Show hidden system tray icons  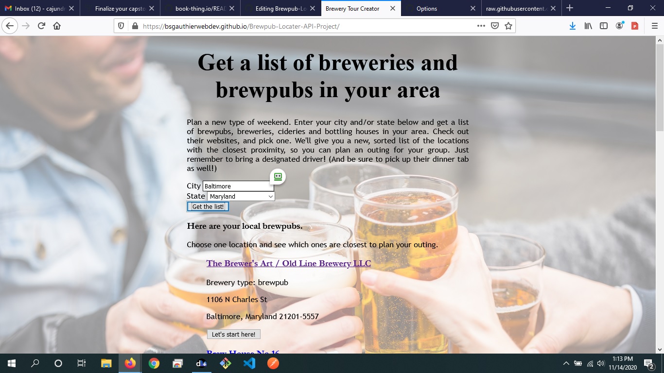pyautogui.click(x=566, y=363)
